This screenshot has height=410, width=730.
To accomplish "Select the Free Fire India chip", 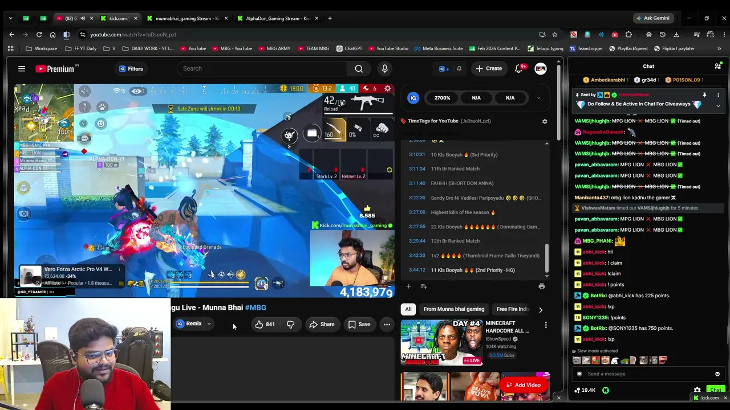I will [512, 309].
